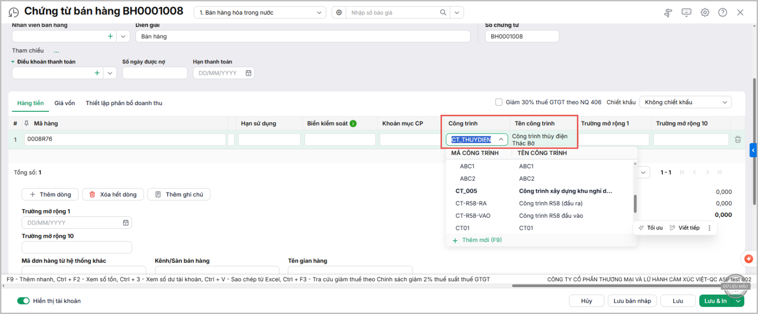Open the more options vertical dots
Image resolution: width=758 pixels, height=314 pixels.
(709, 228)
